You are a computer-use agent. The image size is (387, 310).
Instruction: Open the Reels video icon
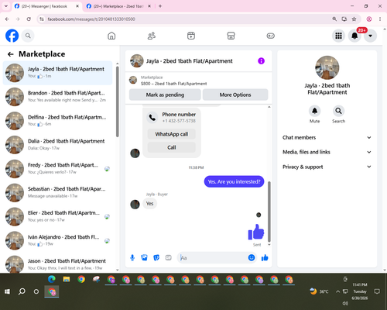click(x=191, y=36)
